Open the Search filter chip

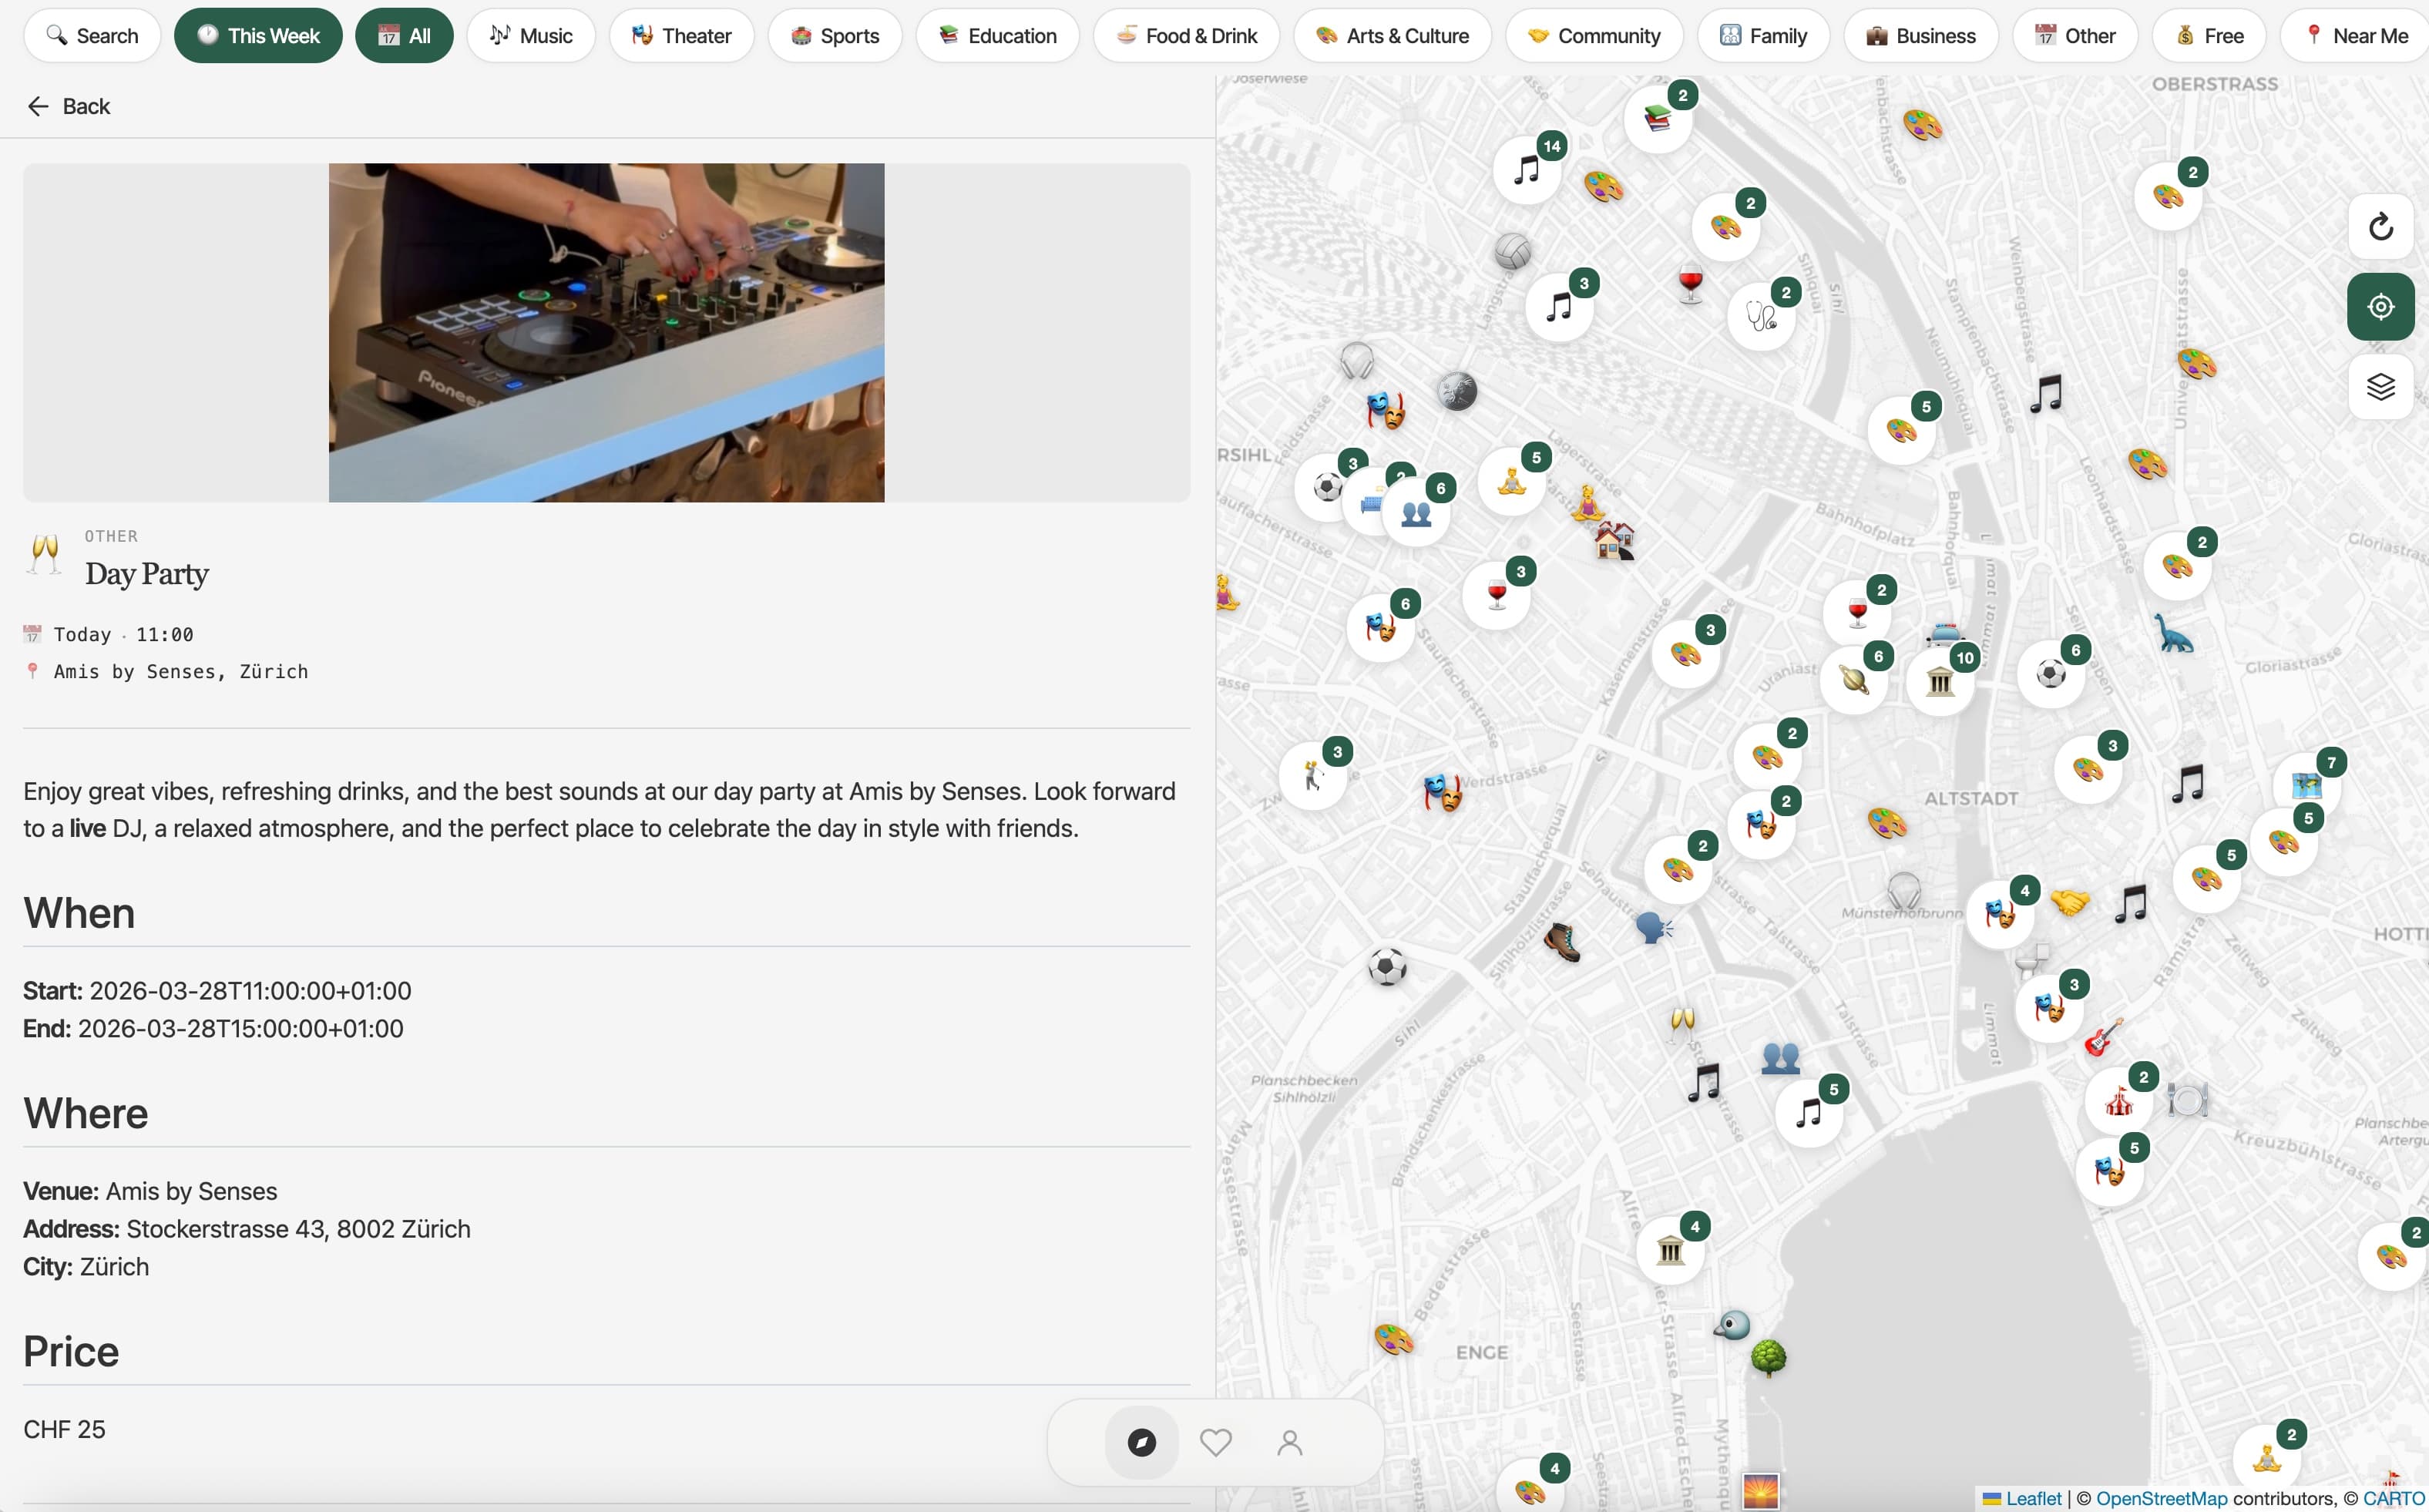[92, 36]
